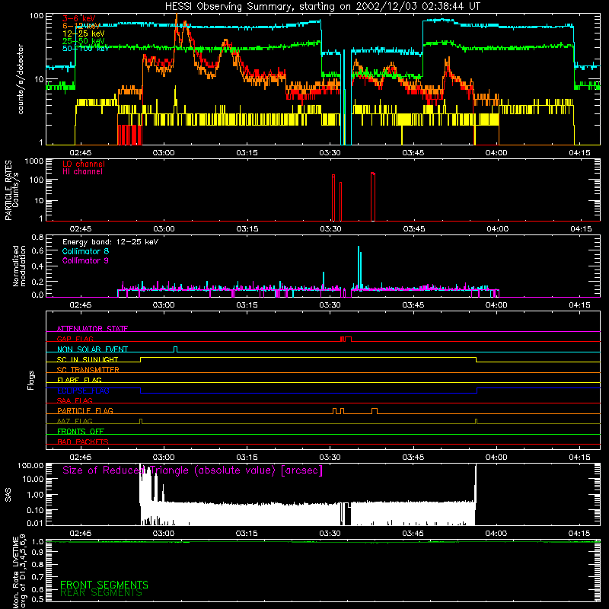The image size is (609, 609).
Task: Click the FLARE FLAG label
Action: point(79,380)
